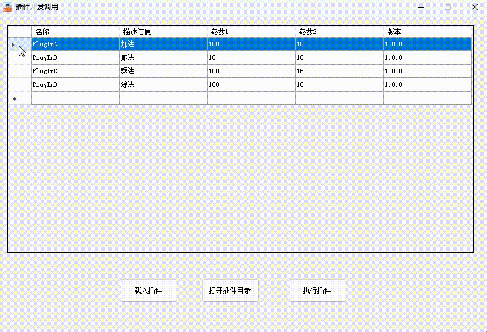Close the plugin development window
Image resolution: width=487 pixels, height=332 pixels.
click(x=475, y=7)
